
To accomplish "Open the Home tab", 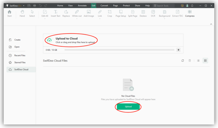I will [60, 6].
